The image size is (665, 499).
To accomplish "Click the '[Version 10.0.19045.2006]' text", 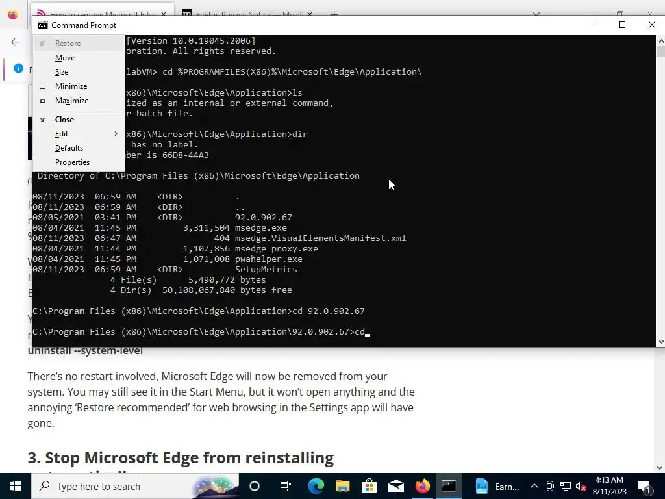I will point(191,41).
